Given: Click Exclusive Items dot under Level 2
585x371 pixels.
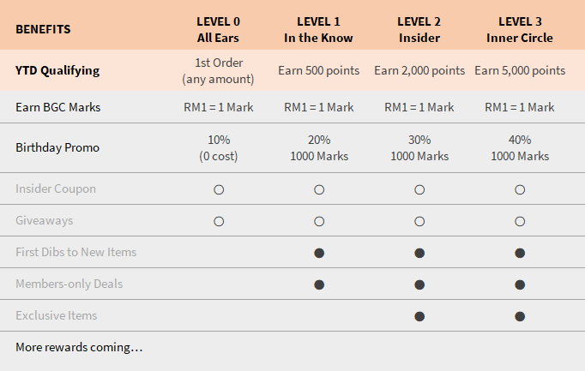Looking at the screenshot, I should tap(419, 316).
